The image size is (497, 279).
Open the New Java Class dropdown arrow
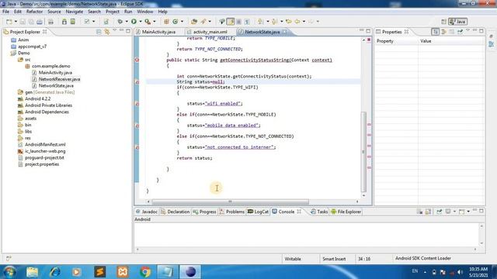pyautogui.click(x=182, y=22)
